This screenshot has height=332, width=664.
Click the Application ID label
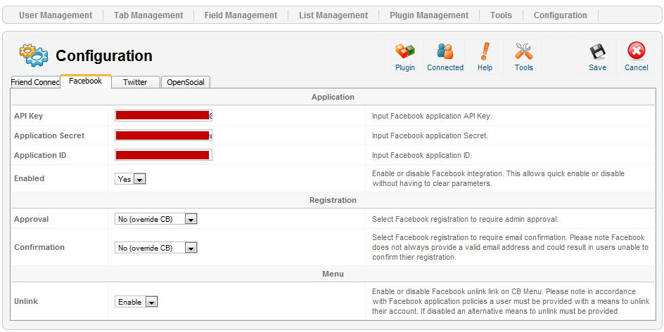click(40, 155)
